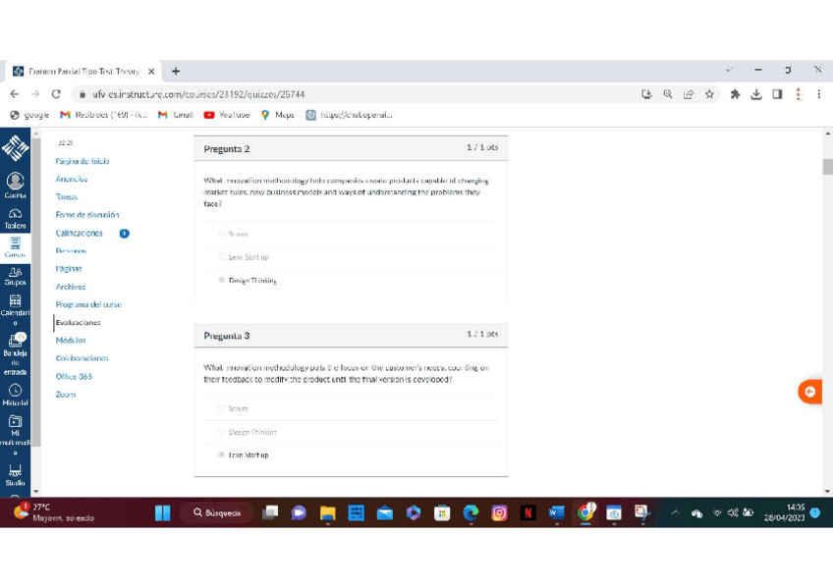Open the Evaluaciones course menu item
Screen dimensions: 833x588
(x=79, y=323)
